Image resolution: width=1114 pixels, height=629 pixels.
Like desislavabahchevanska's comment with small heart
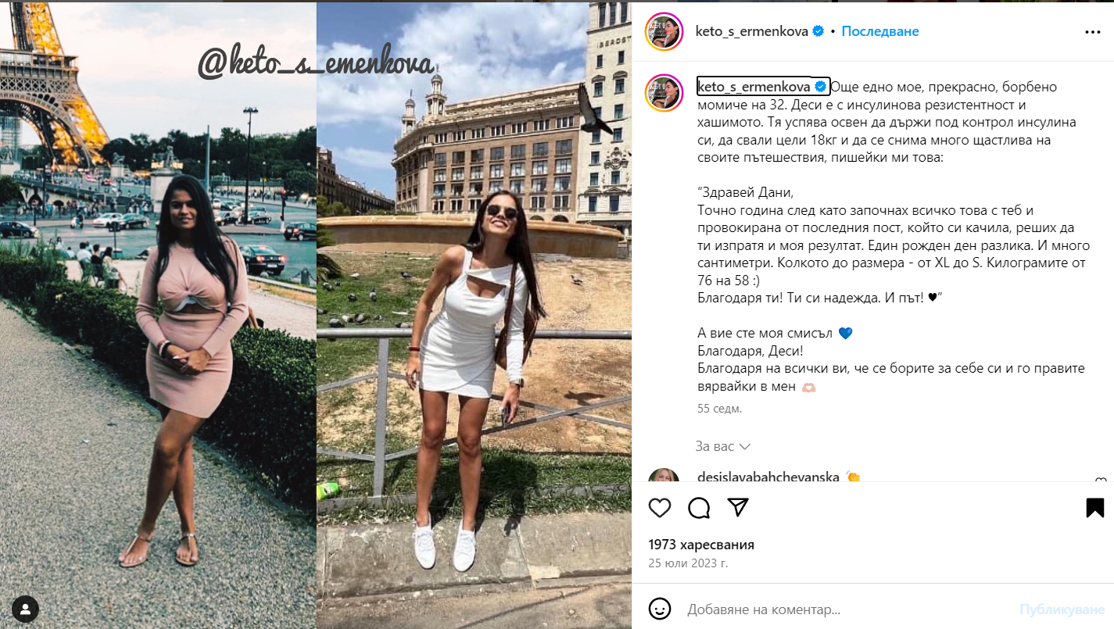(x=1100, y=481)
